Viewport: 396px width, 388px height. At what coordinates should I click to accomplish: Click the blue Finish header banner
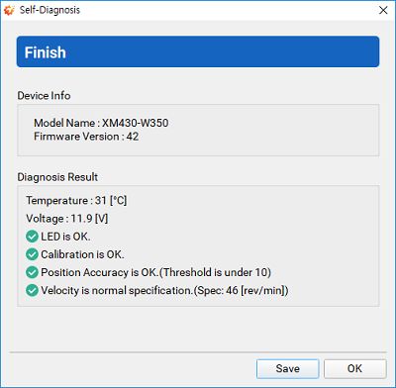[x=198, y=51]
